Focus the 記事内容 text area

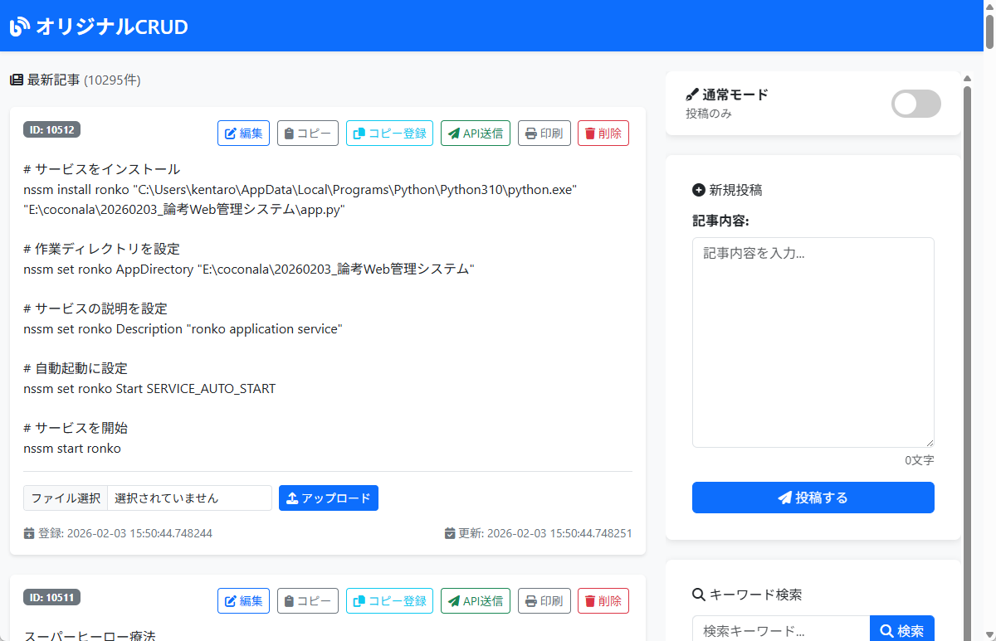click(x=813, y=342)
